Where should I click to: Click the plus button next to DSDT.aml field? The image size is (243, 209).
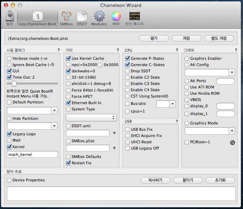pyautogui.click(x=114, y=133)
